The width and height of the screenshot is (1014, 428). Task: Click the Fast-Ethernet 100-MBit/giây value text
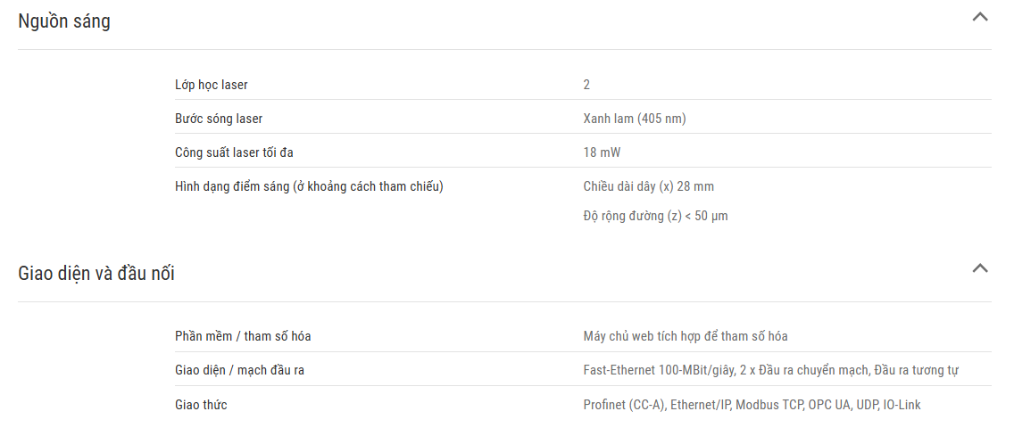tap(771, 371)
